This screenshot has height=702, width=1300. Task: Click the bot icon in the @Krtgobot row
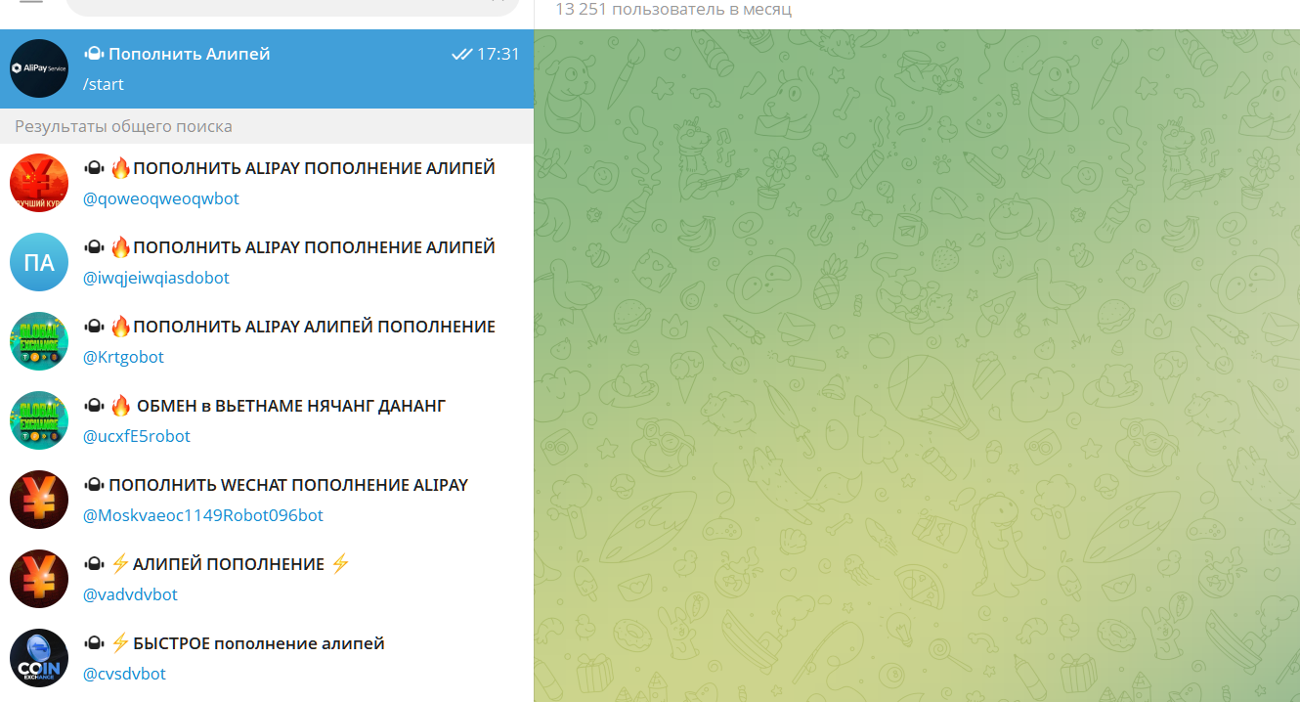coord(94,327)
